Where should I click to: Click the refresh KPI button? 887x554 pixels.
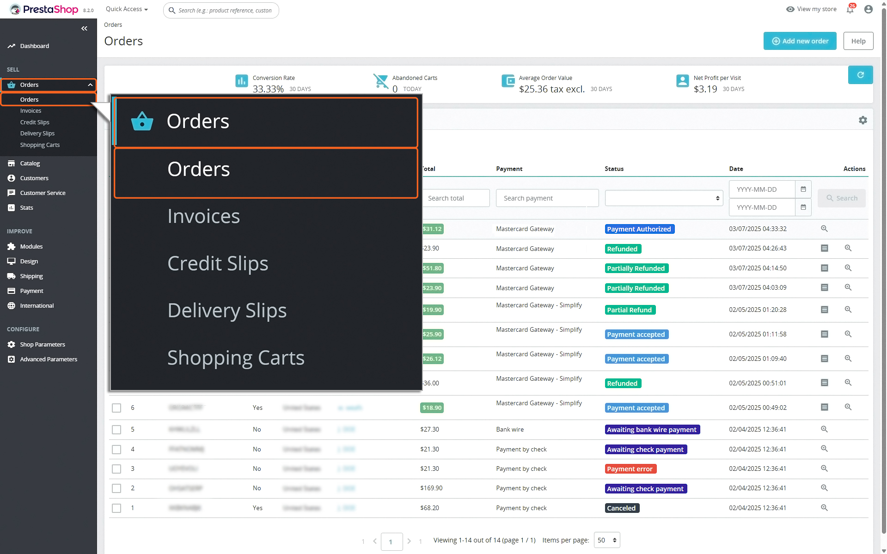[x=860, y=75]
